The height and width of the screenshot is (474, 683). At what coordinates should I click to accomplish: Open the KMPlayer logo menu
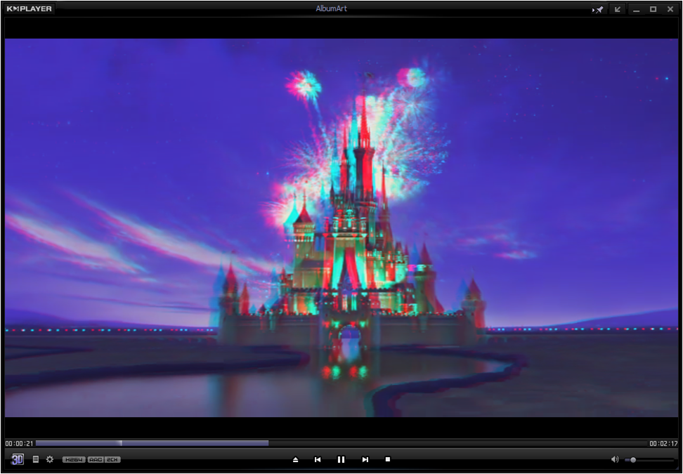[x=30, y=8]
